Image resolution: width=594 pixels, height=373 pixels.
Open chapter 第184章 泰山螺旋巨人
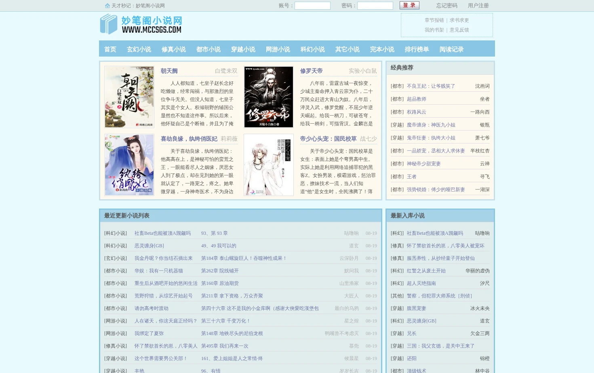[x=244, y=258]
